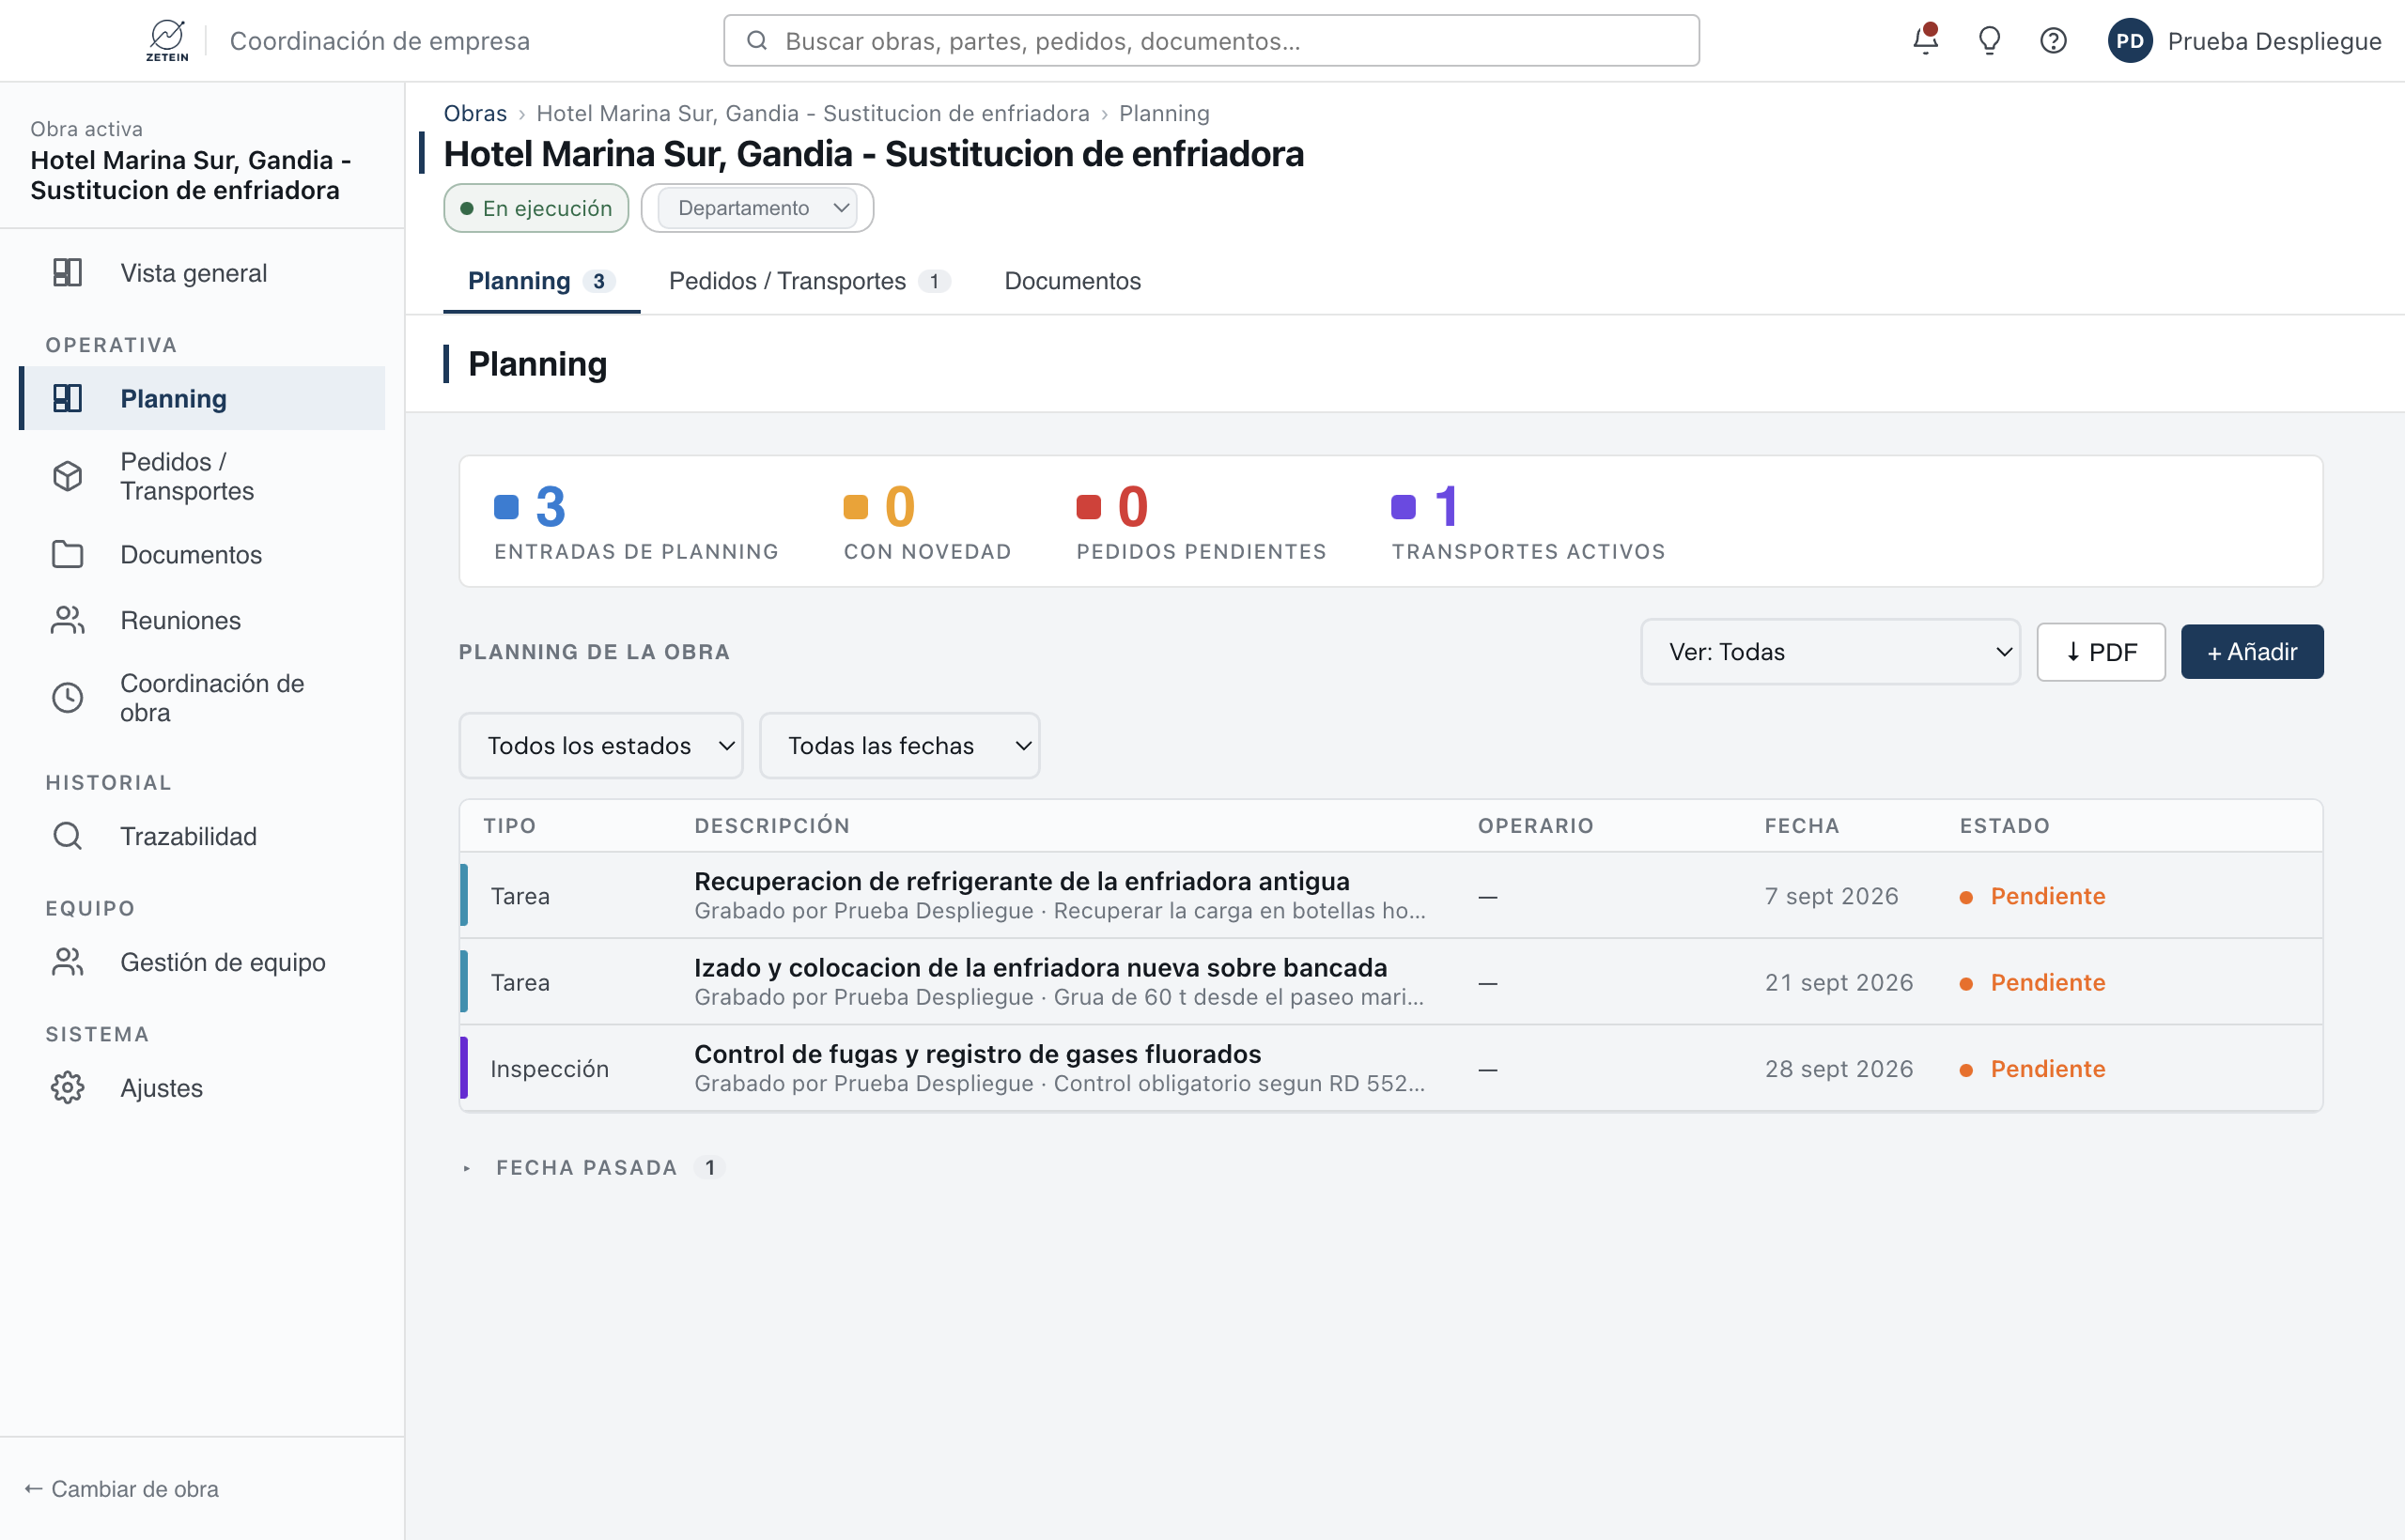
Task: Click the Añadir button
Action: pos(2251,651)
